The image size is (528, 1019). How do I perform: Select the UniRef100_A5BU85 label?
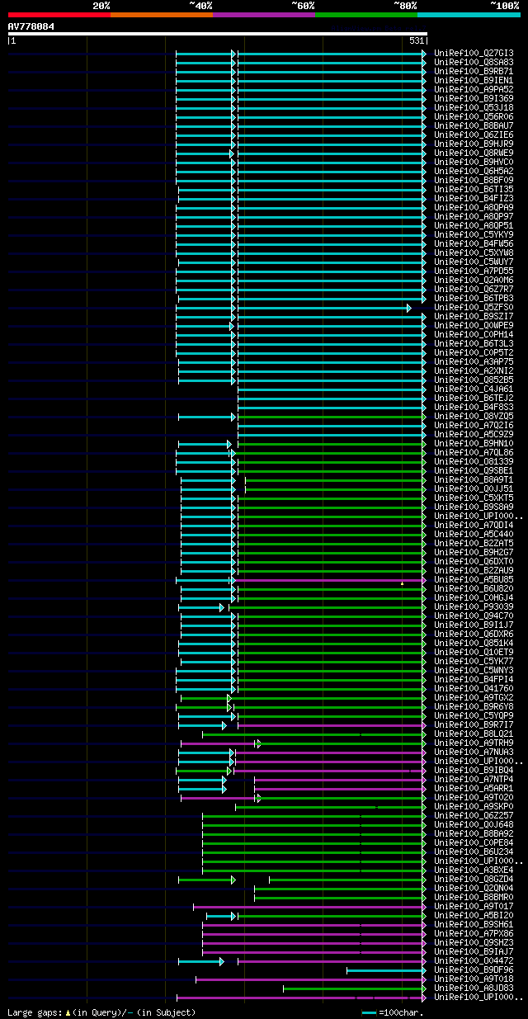tap(474, 579)
